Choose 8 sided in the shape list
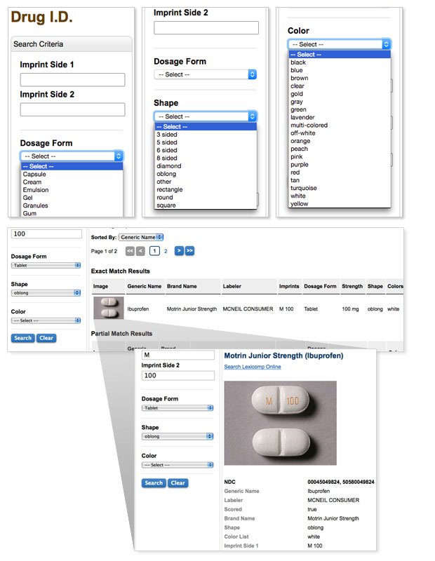Image resolution: width=435 pixels, height=561 pixels. [x=167, y=158]
